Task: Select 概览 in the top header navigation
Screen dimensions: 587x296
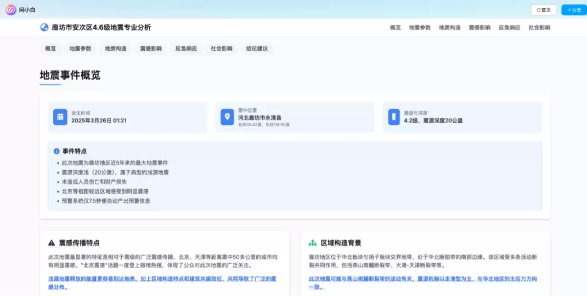Action: (395, 27)
